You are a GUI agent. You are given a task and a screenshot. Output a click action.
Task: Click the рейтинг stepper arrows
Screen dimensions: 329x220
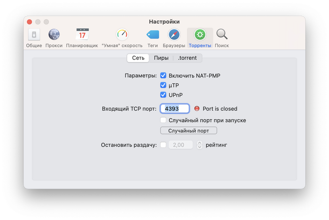(x=200, y=145)
